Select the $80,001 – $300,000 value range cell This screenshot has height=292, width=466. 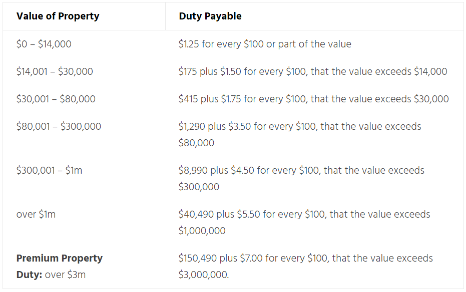click(x=59, y=127)
